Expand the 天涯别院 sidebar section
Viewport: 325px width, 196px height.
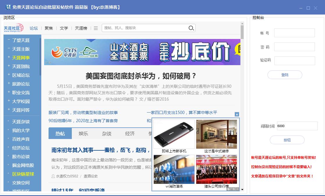9,65
